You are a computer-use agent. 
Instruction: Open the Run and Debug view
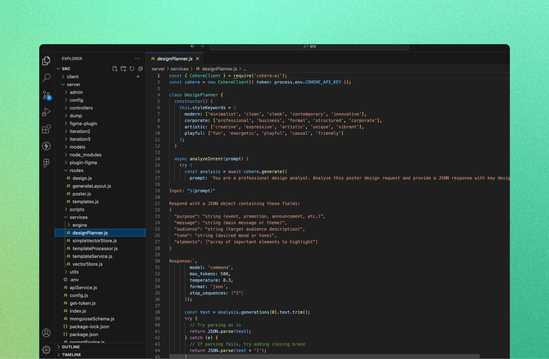[46, 112]
